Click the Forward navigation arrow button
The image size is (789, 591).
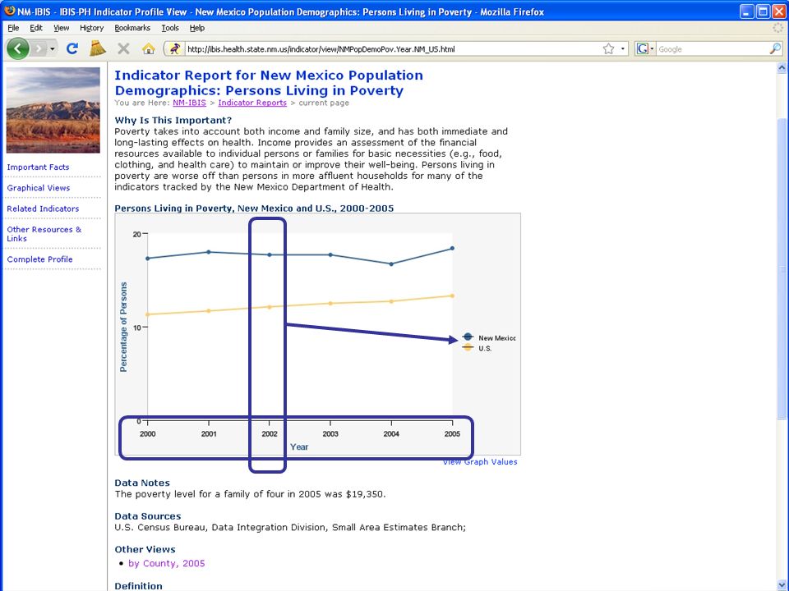[39, 48]
